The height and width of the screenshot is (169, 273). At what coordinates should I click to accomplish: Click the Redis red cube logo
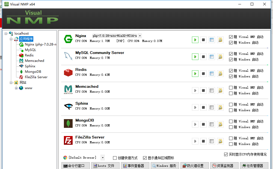[68, 73]
